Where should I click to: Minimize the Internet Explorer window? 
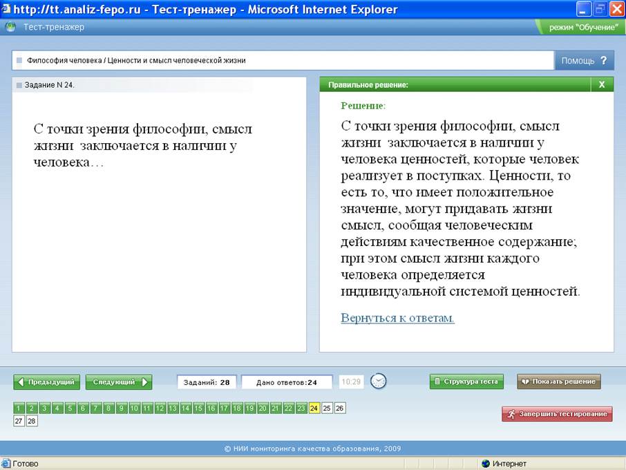click(x=583, y=9)
